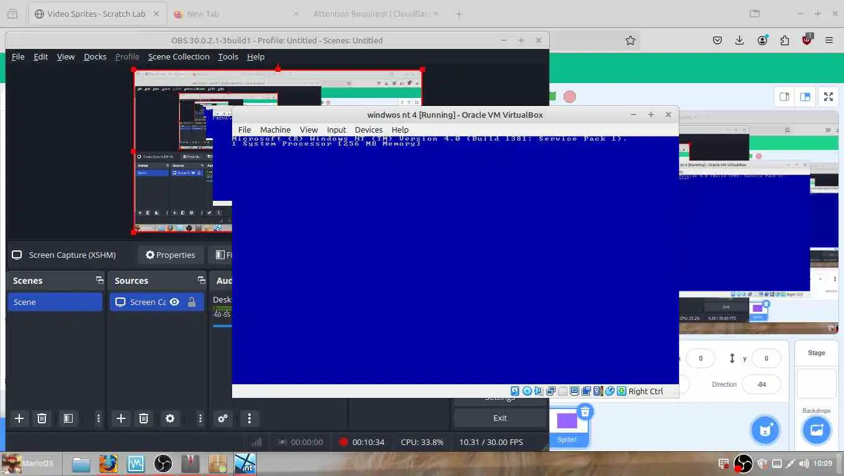
Task: Click Scratch red stop sign button
Action: [x=569, y=97]
